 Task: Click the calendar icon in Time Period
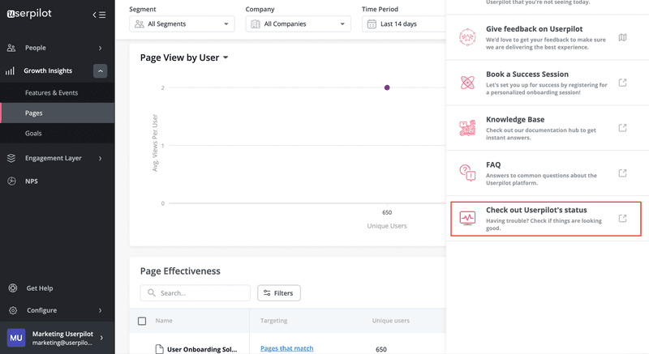click(372, 24)
